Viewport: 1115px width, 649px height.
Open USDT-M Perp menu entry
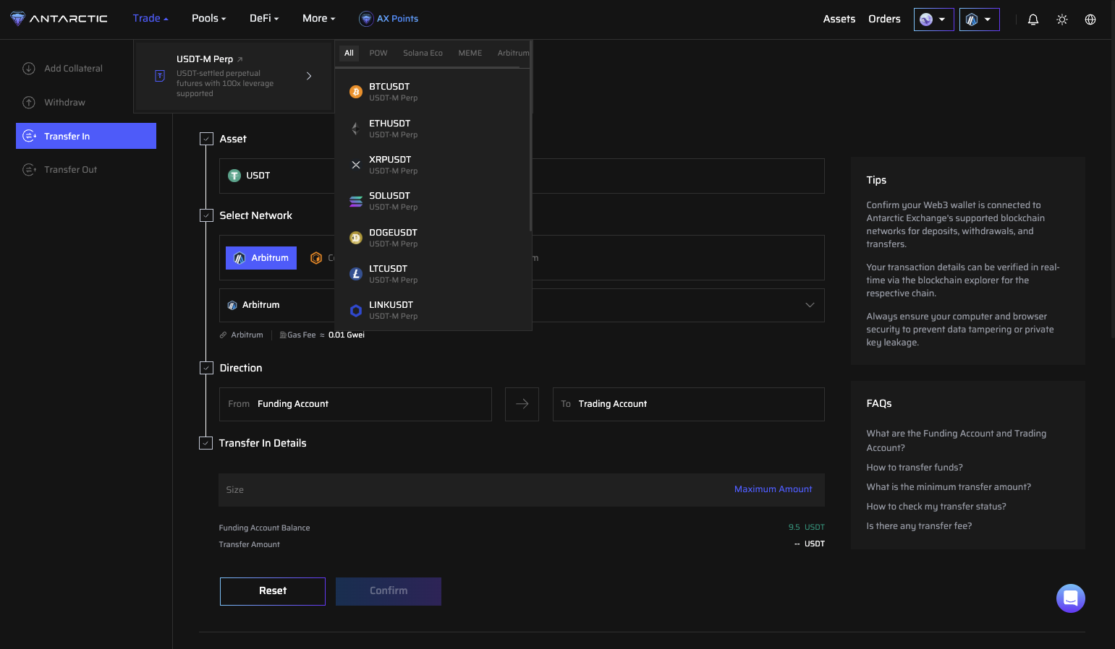[x=233, y=76]
